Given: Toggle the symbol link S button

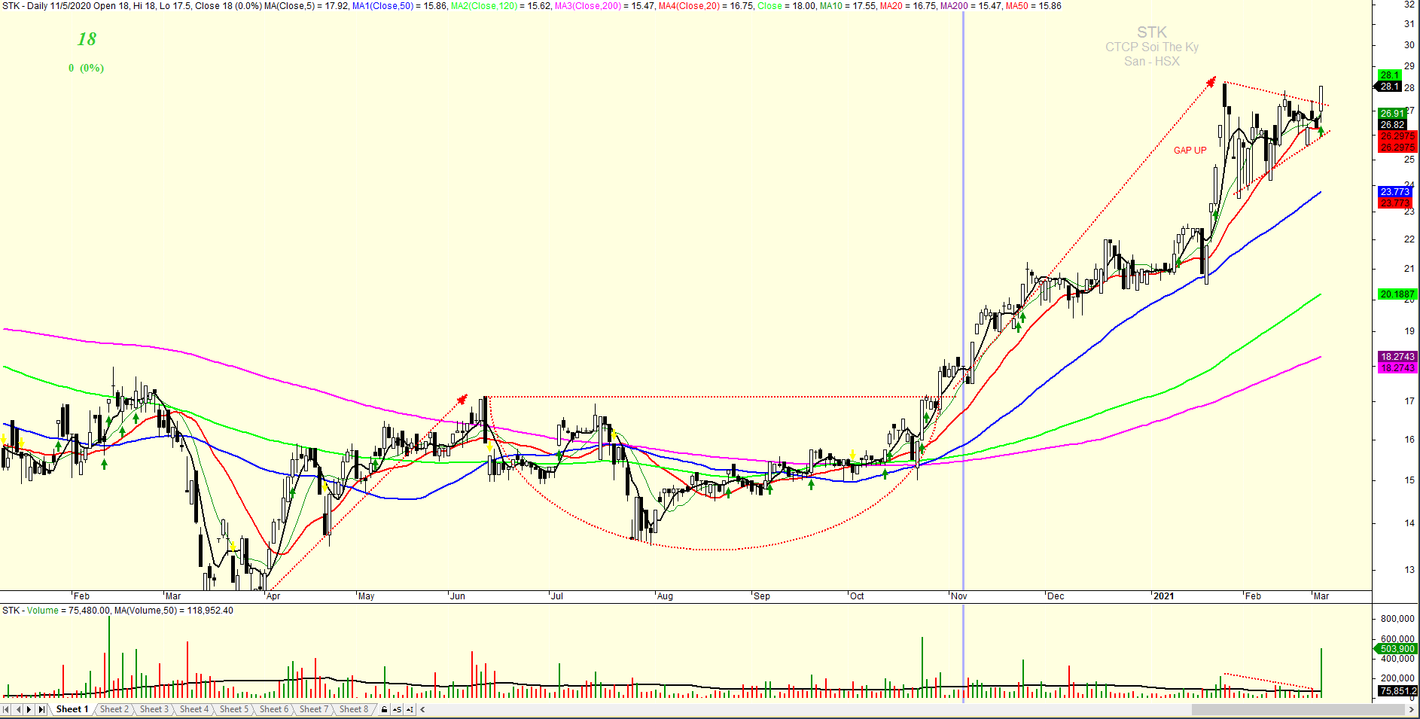Looking at the screenshot, I should 397,709.
